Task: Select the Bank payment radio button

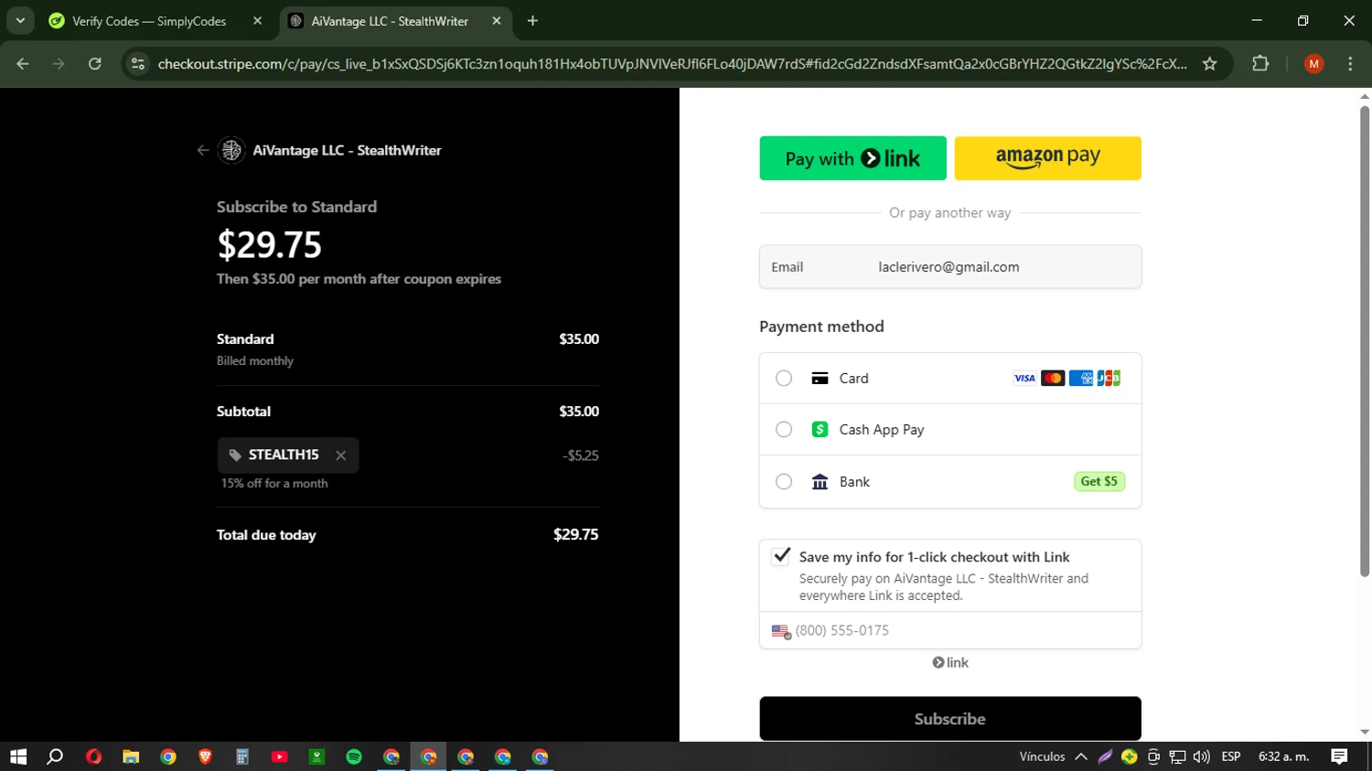Action: (x=784, y=481)
